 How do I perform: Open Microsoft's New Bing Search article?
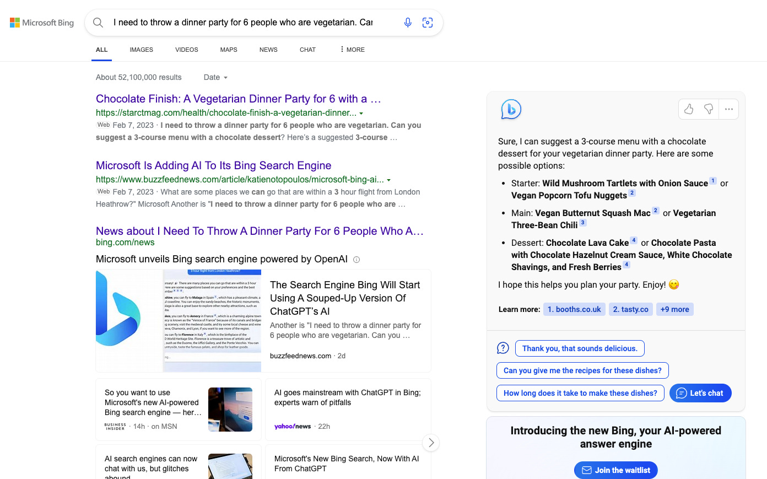pos(347,464)
